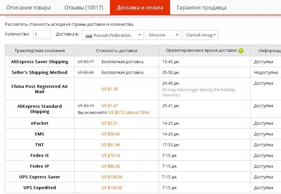Screen dimensions: 281x194
Task: Switch to Отзывы (10017) tab
Action: tap(84, 8)
